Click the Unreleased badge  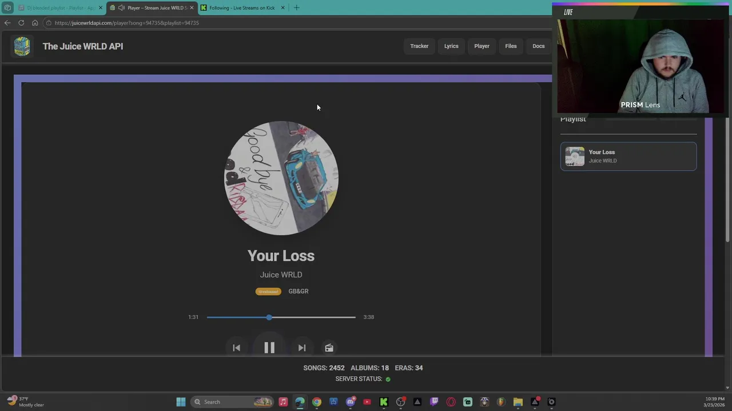268,291
